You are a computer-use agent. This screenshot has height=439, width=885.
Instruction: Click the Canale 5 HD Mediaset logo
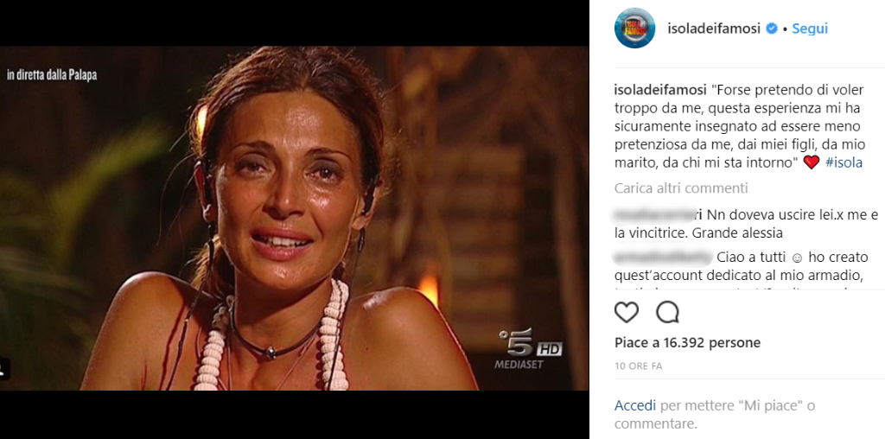528,348
